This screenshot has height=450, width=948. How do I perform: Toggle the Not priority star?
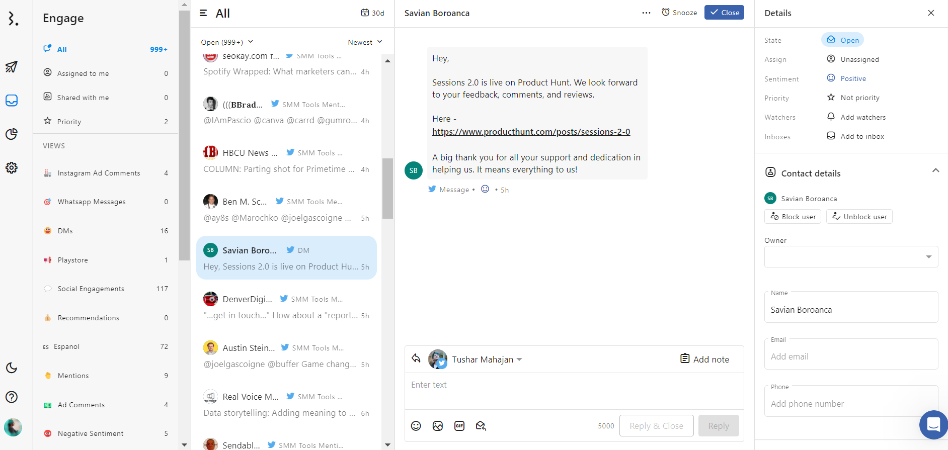click(831, 98)
